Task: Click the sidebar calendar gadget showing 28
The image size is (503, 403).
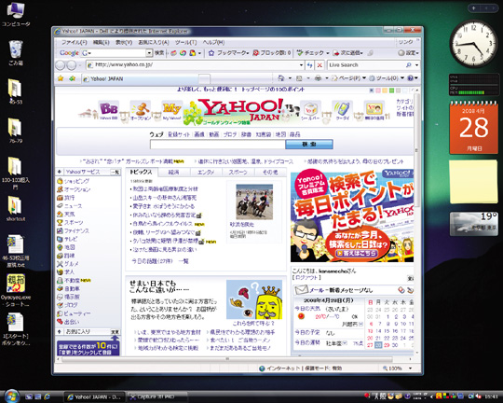Action: (473, 127)
